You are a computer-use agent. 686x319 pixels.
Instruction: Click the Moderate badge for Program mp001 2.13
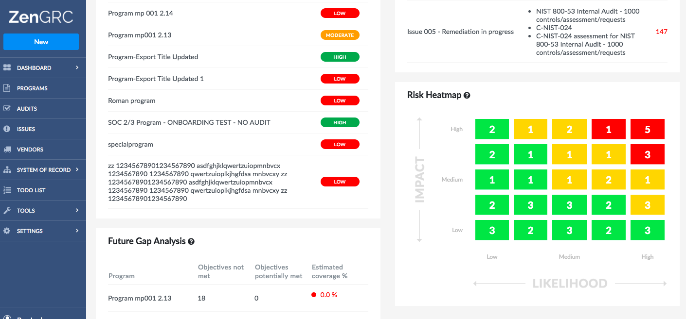[340, 35]
